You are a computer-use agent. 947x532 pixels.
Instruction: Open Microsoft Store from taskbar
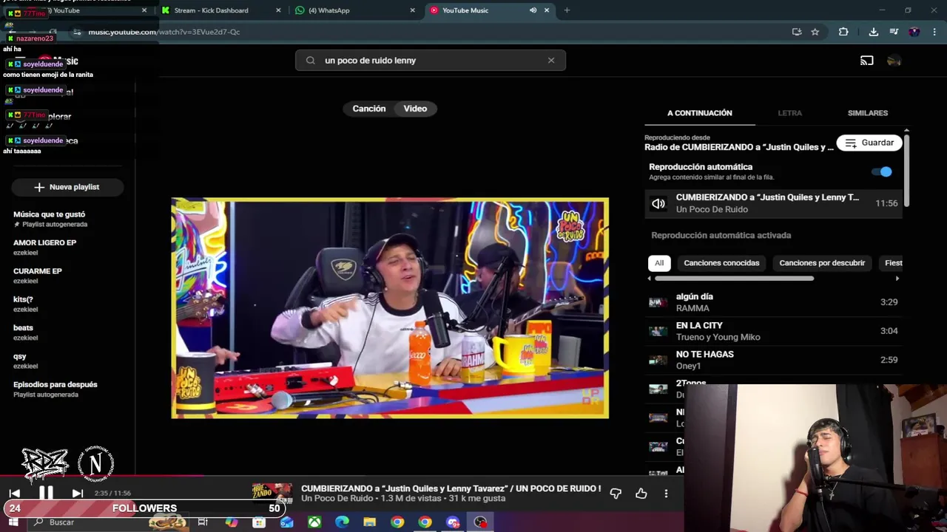[x=259, y=522]
